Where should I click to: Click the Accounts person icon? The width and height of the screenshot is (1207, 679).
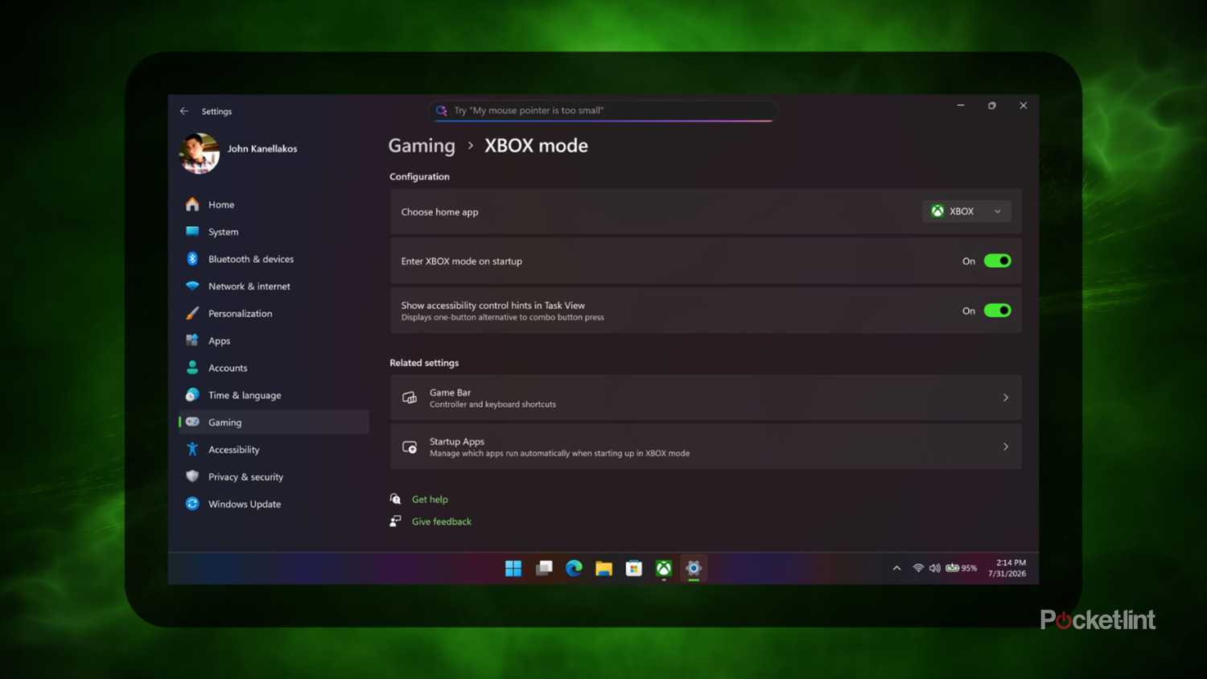pos(192,368)
